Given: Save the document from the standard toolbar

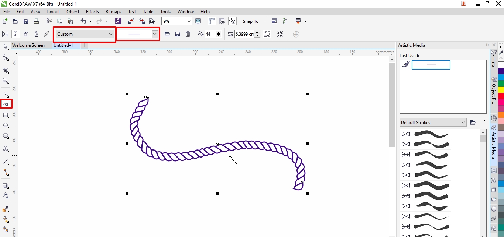Looking at the screenshot, I should [x=26, y=21].
